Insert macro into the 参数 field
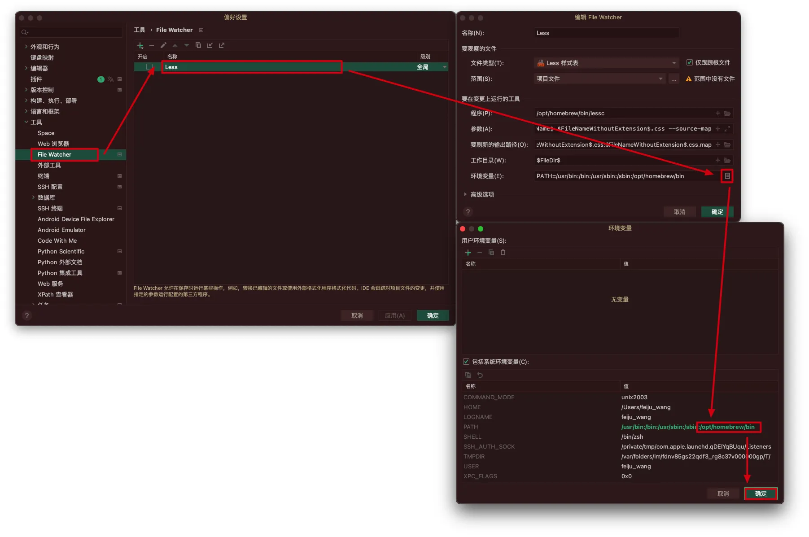This screenshot has height=537, width=809. coord(718,129)
